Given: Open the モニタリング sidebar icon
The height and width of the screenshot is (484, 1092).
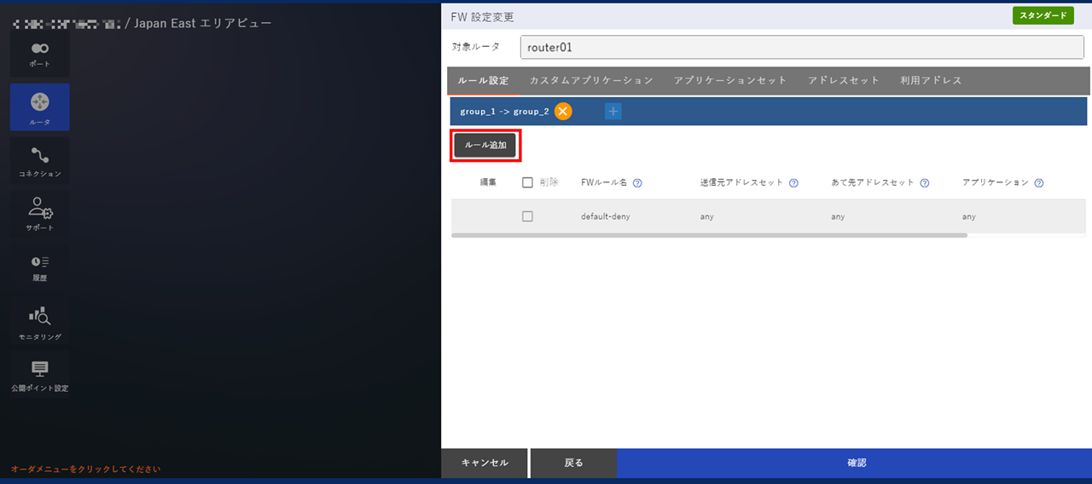Looking at the screenshot, I should (x=40, y=324).
